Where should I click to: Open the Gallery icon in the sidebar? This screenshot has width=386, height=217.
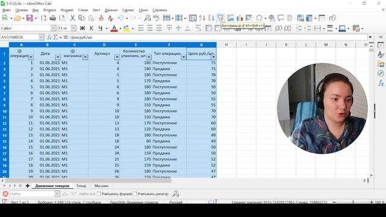click(x=381, y=64)
